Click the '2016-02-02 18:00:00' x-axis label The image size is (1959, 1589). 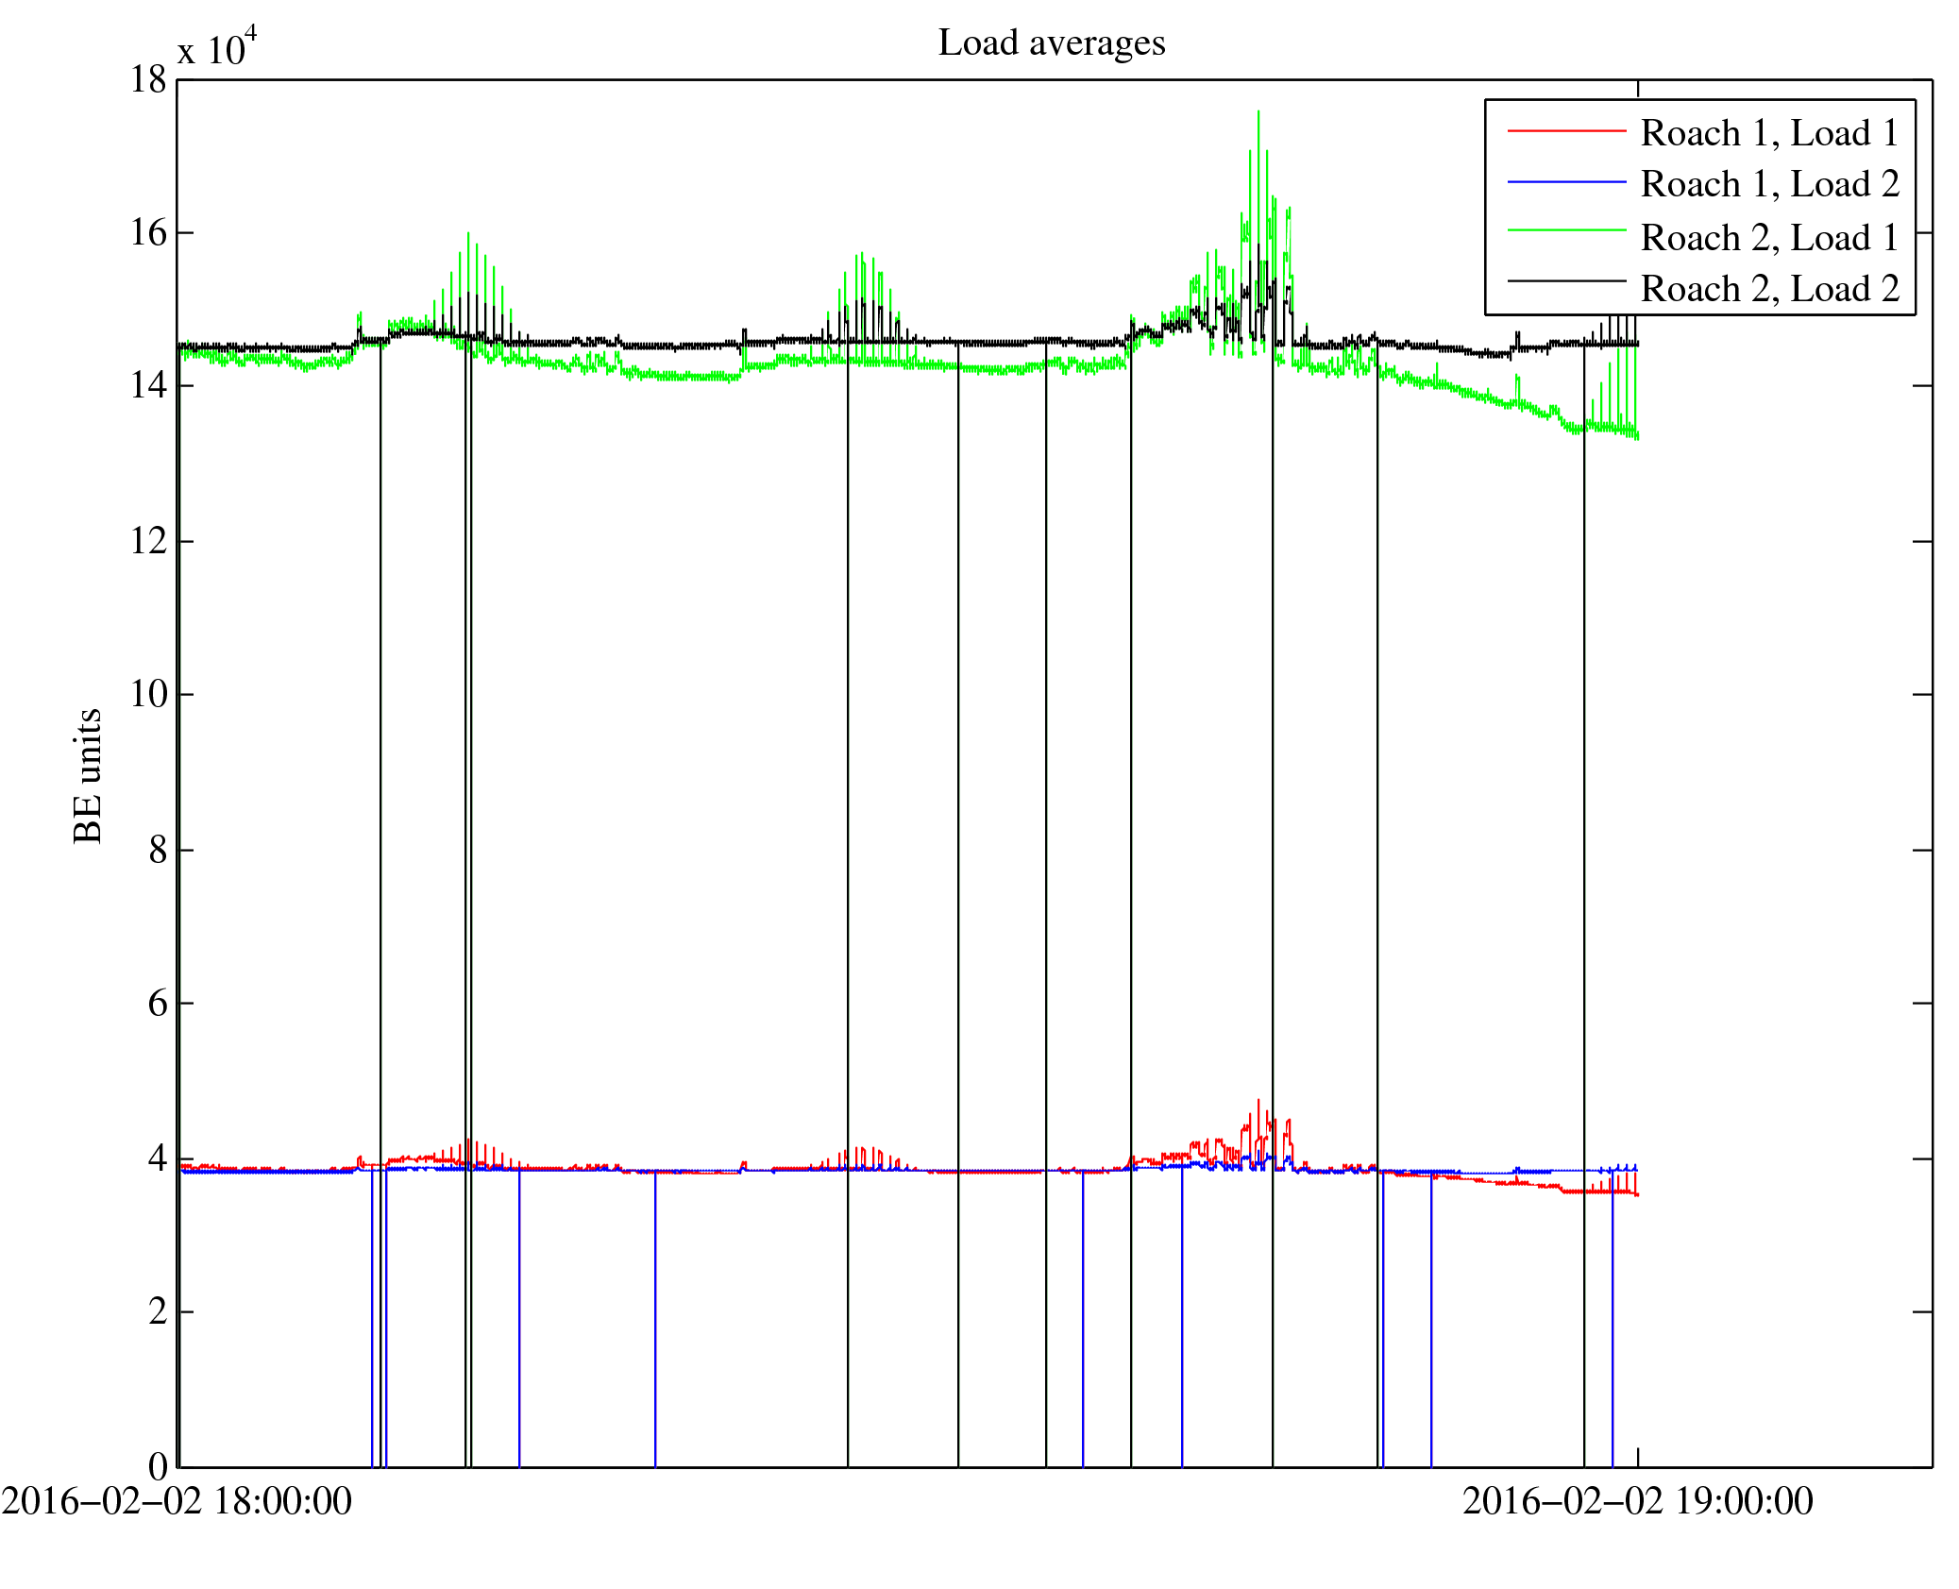[x=177, y=1501]
